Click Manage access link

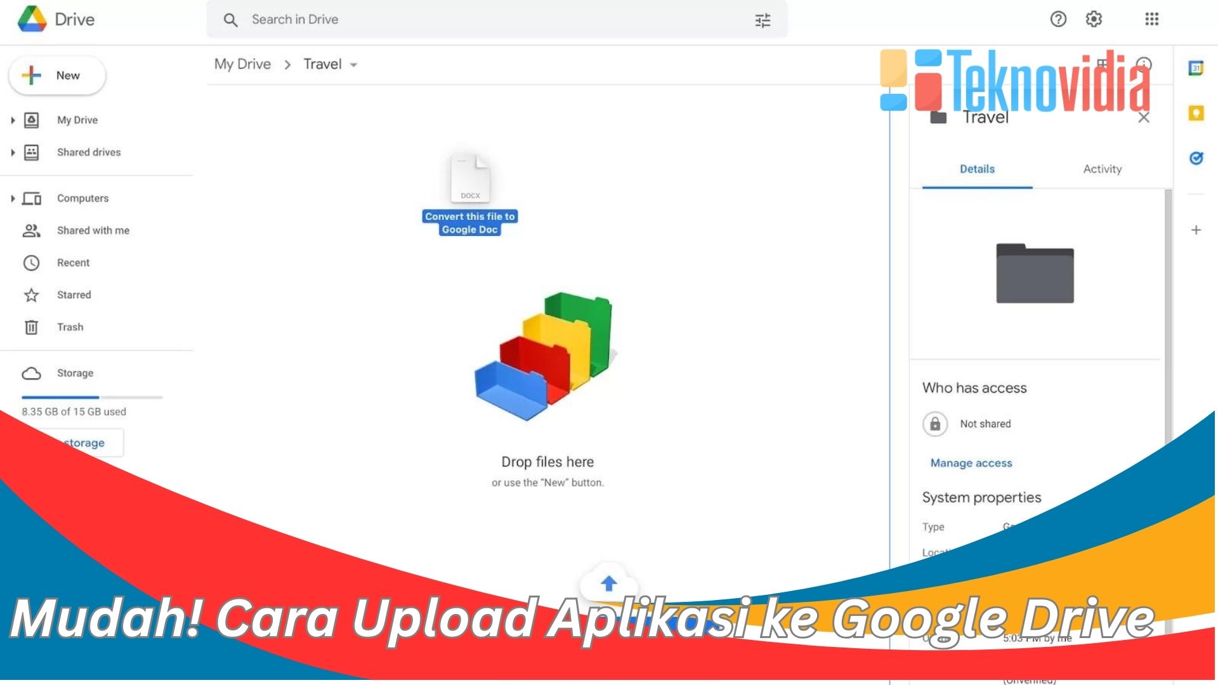[x=971, y=462]
